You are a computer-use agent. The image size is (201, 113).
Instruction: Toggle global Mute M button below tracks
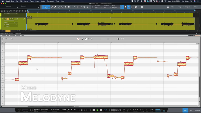[3, 31]
